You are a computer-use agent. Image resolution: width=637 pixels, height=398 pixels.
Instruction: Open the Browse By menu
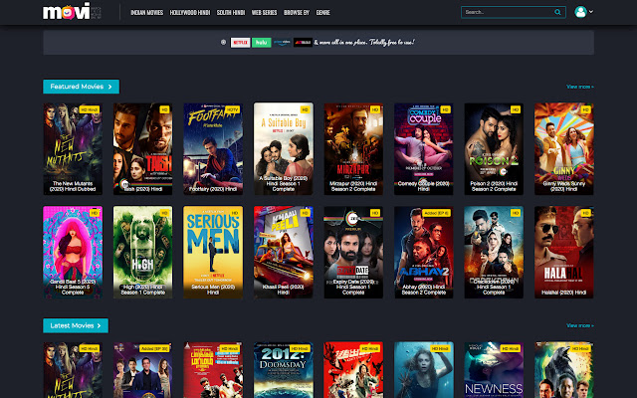point(297,13)
